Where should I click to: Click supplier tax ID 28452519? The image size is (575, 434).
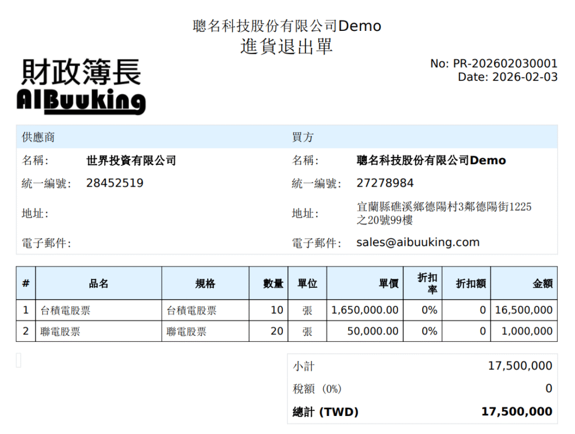115,183
